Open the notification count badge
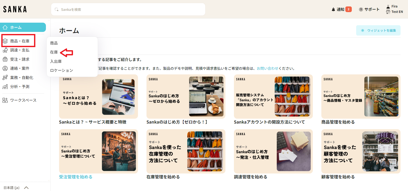The image size is (408, 191). click(348, 9)
